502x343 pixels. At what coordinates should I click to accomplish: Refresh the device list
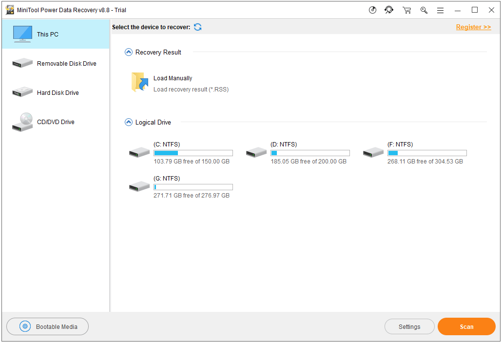pos(198,27)
